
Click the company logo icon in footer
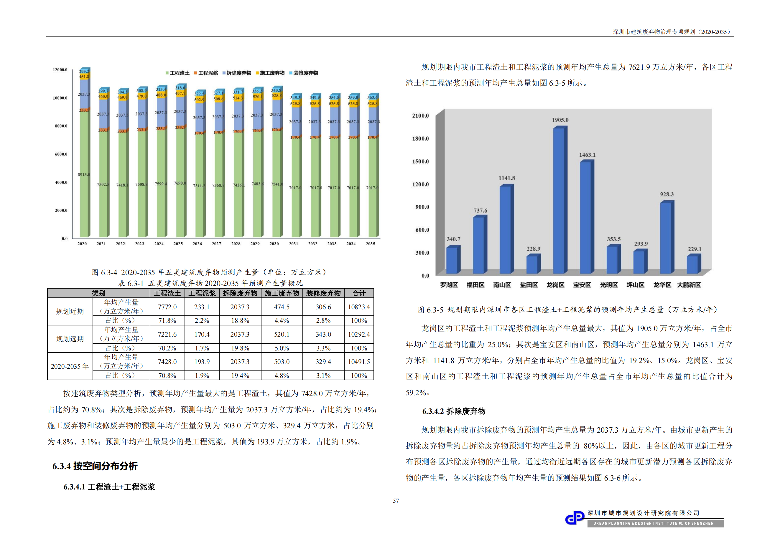pyautogui.click(x=575, y=518)
